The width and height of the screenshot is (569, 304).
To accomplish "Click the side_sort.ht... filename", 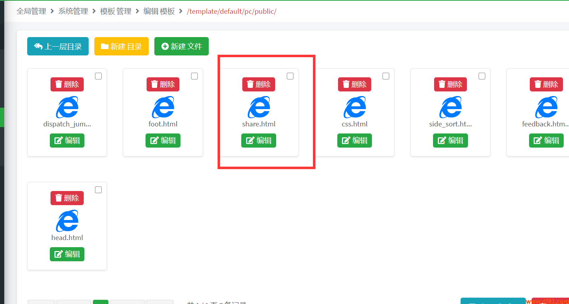I will (450, 124).
